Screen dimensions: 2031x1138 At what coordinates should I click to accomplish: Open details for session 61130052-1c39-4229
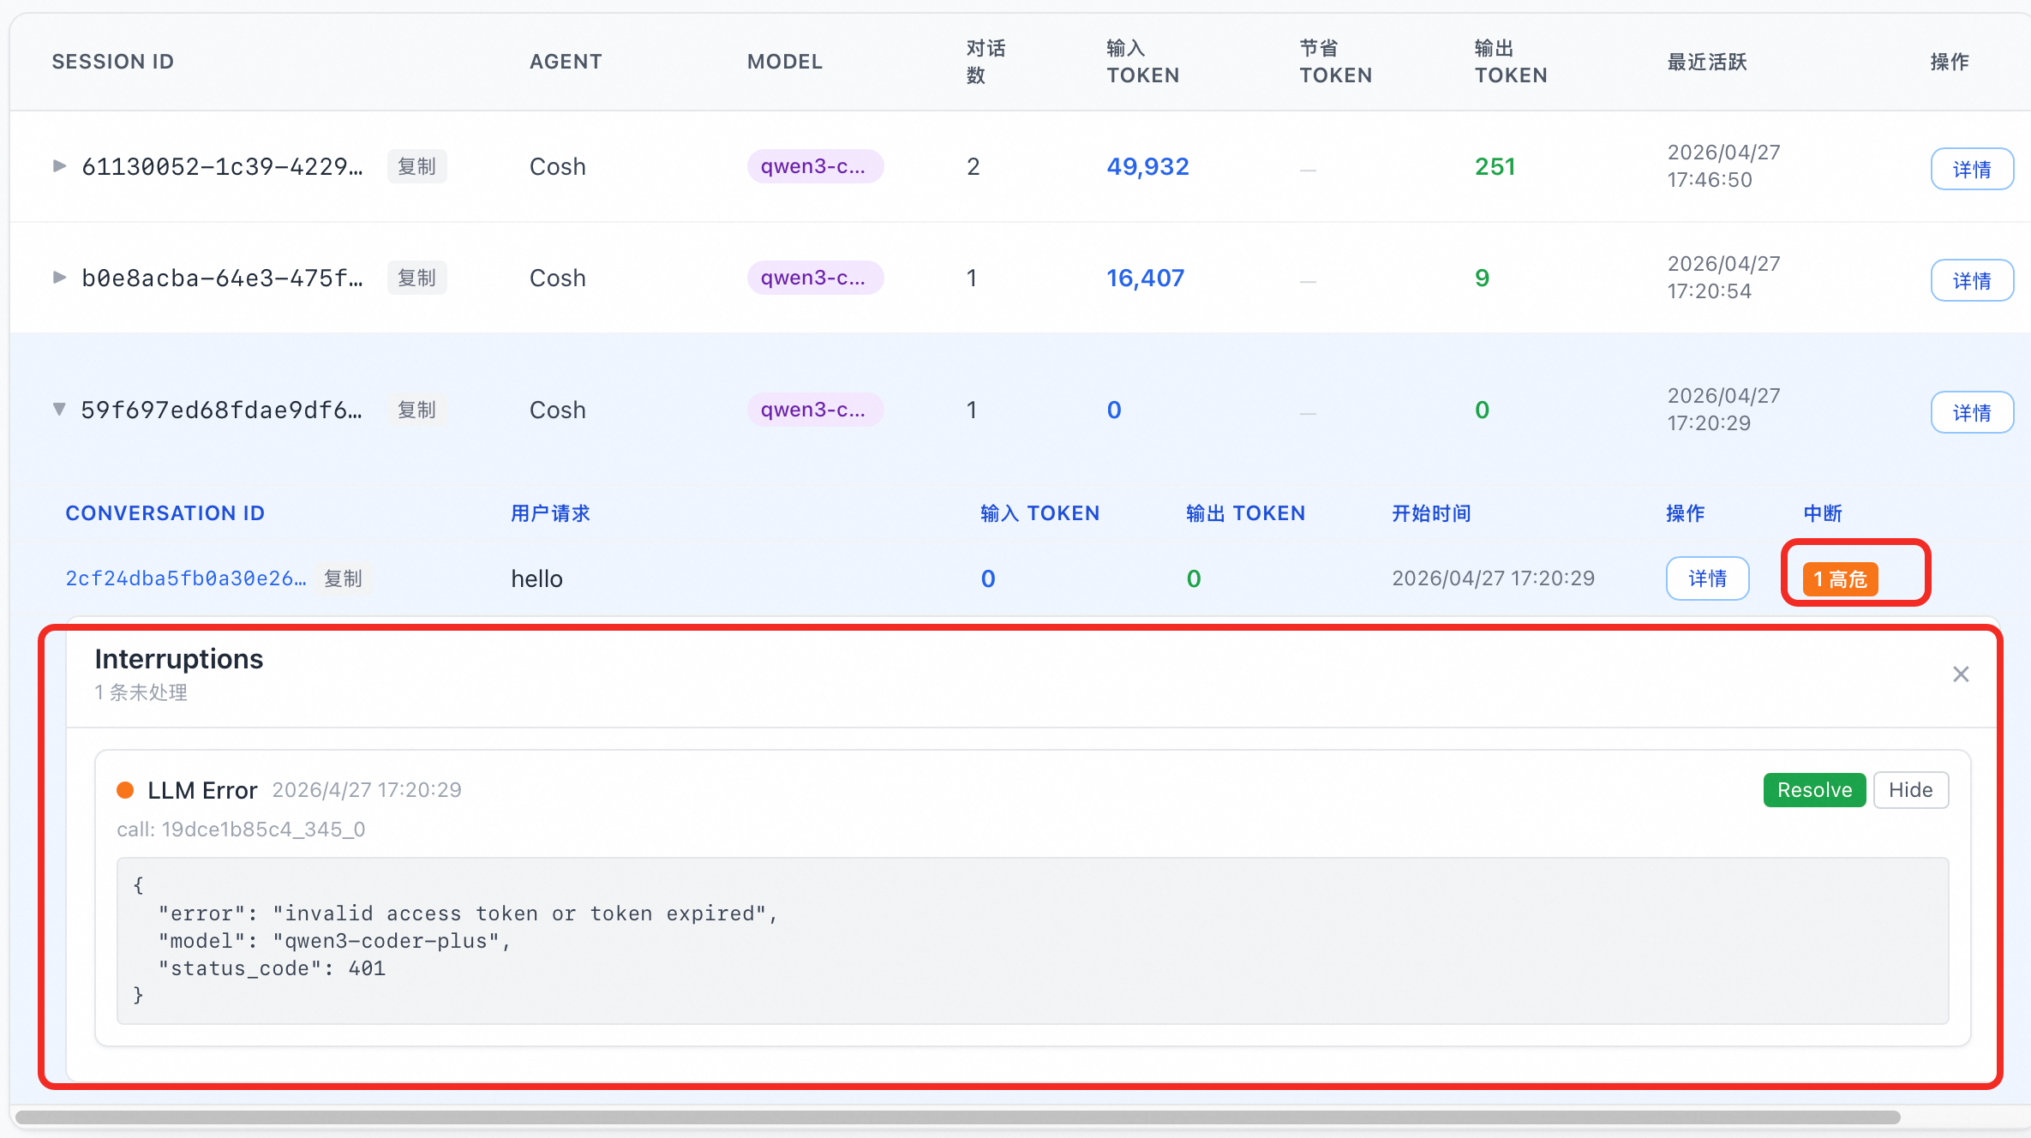[x=1972, y=169]
